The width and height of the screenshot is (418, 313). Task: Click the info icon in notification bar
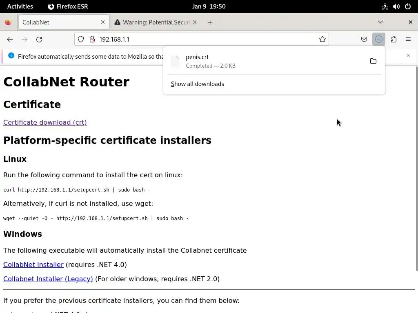(11, 55)
